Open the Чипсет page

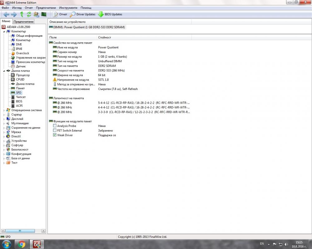[21, 97]
